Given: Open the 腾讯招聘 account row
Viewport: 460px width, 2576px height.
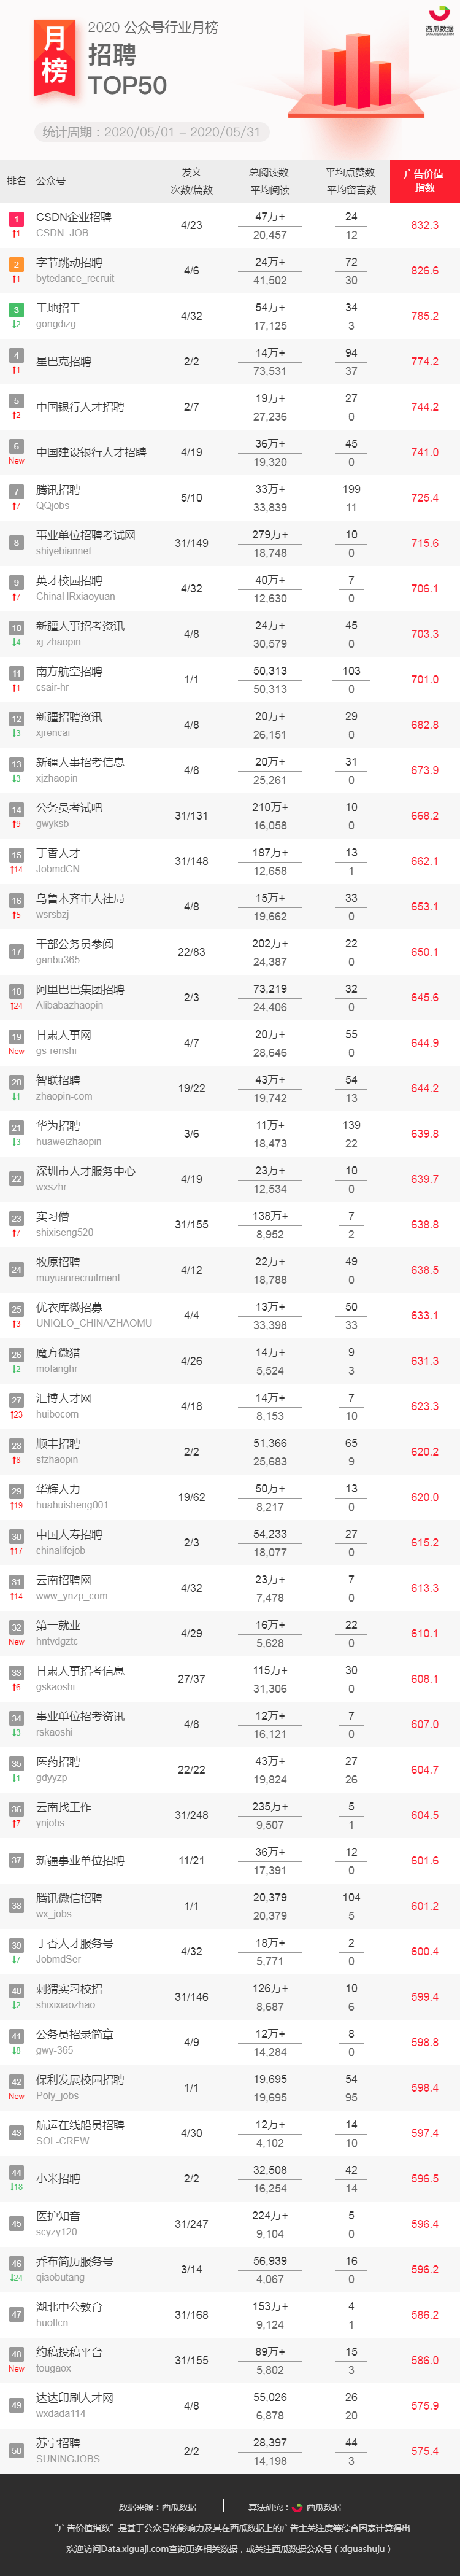Looking at the screenshot, I should [x=230, y=498].
